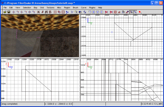Click inside the YZ side grid view

click(40, 80)
